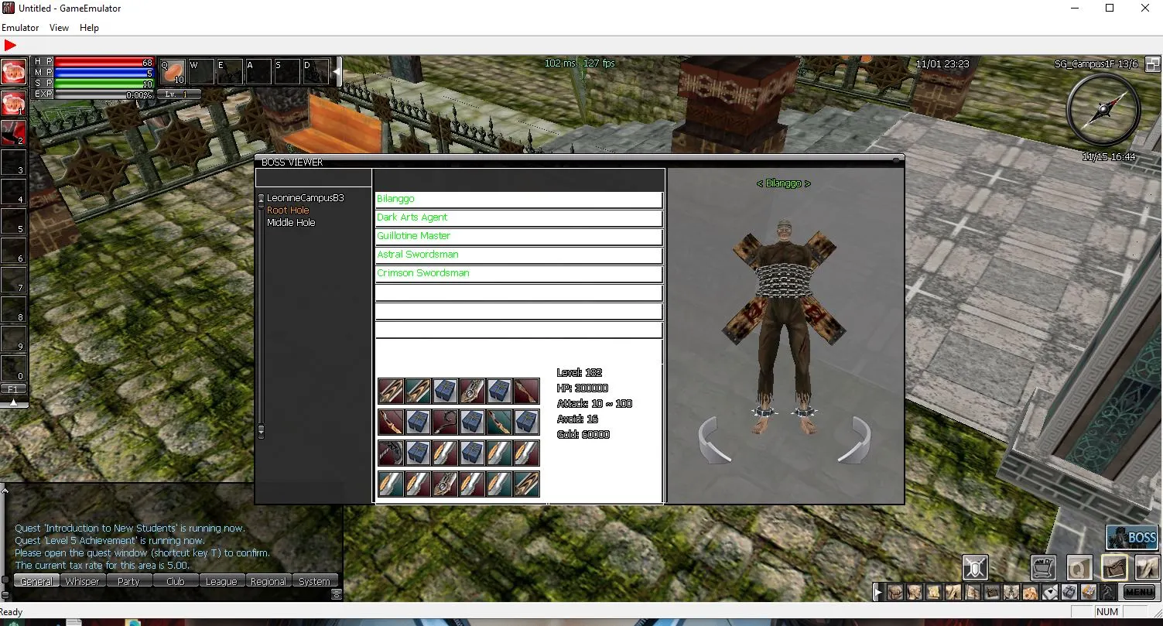Screen dimensions: 1163x626
Task: Switch to Whisper chat tab
Action: click(82, 581)
